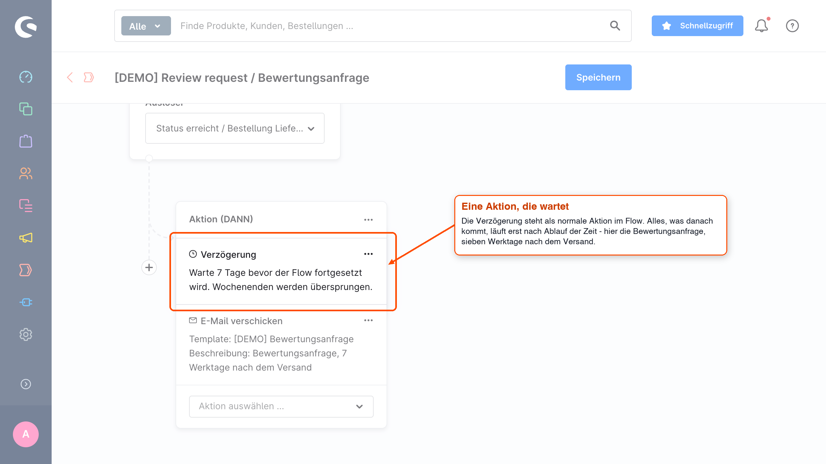Open the Content layout icon in sidebar
The width and height of the screenshot is (826, 464).
(x=26, y=206)
